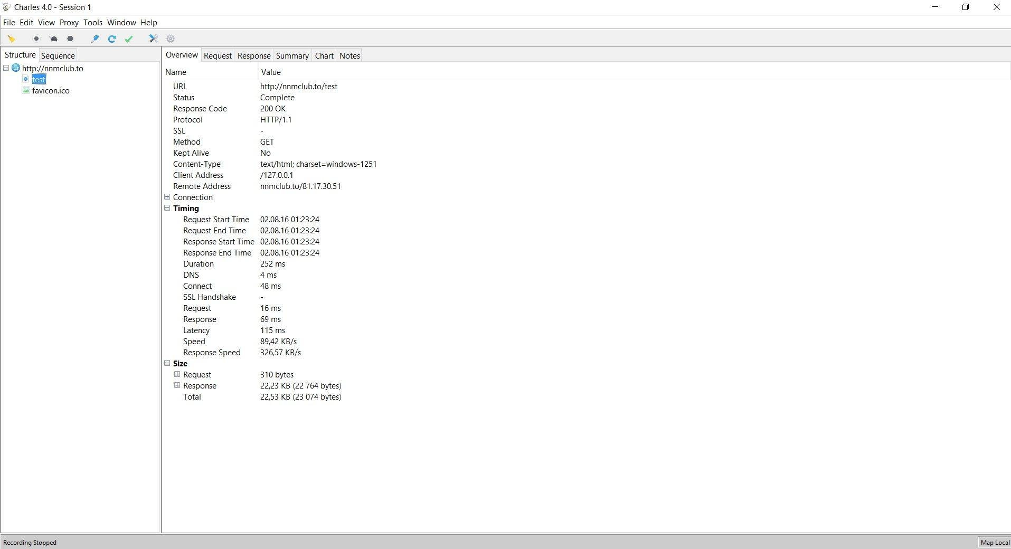Click the Charles teapot title bar icon

point(6,7)
